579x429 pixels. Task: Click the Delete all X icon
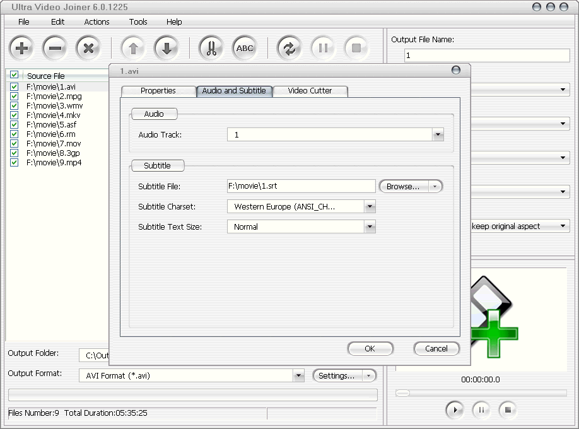click(87, 47)
